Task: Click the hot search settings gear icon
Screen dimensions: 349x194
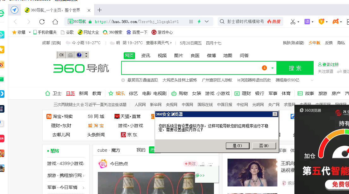Action: click(x=123, y=80)
